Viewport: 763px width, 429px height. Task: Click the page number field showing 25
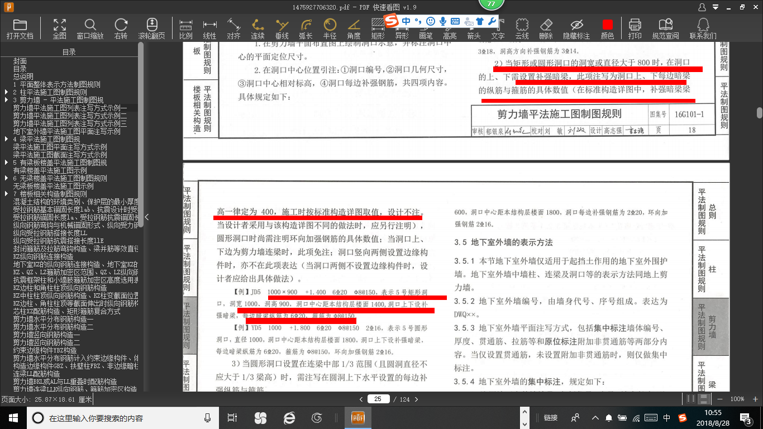[378, 399]
